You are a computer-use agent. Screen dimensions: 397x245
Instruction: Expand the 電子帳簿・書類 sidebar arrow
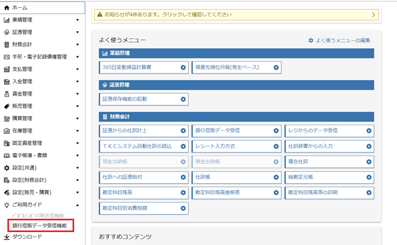pyautogui.click(x=77, y=156)
